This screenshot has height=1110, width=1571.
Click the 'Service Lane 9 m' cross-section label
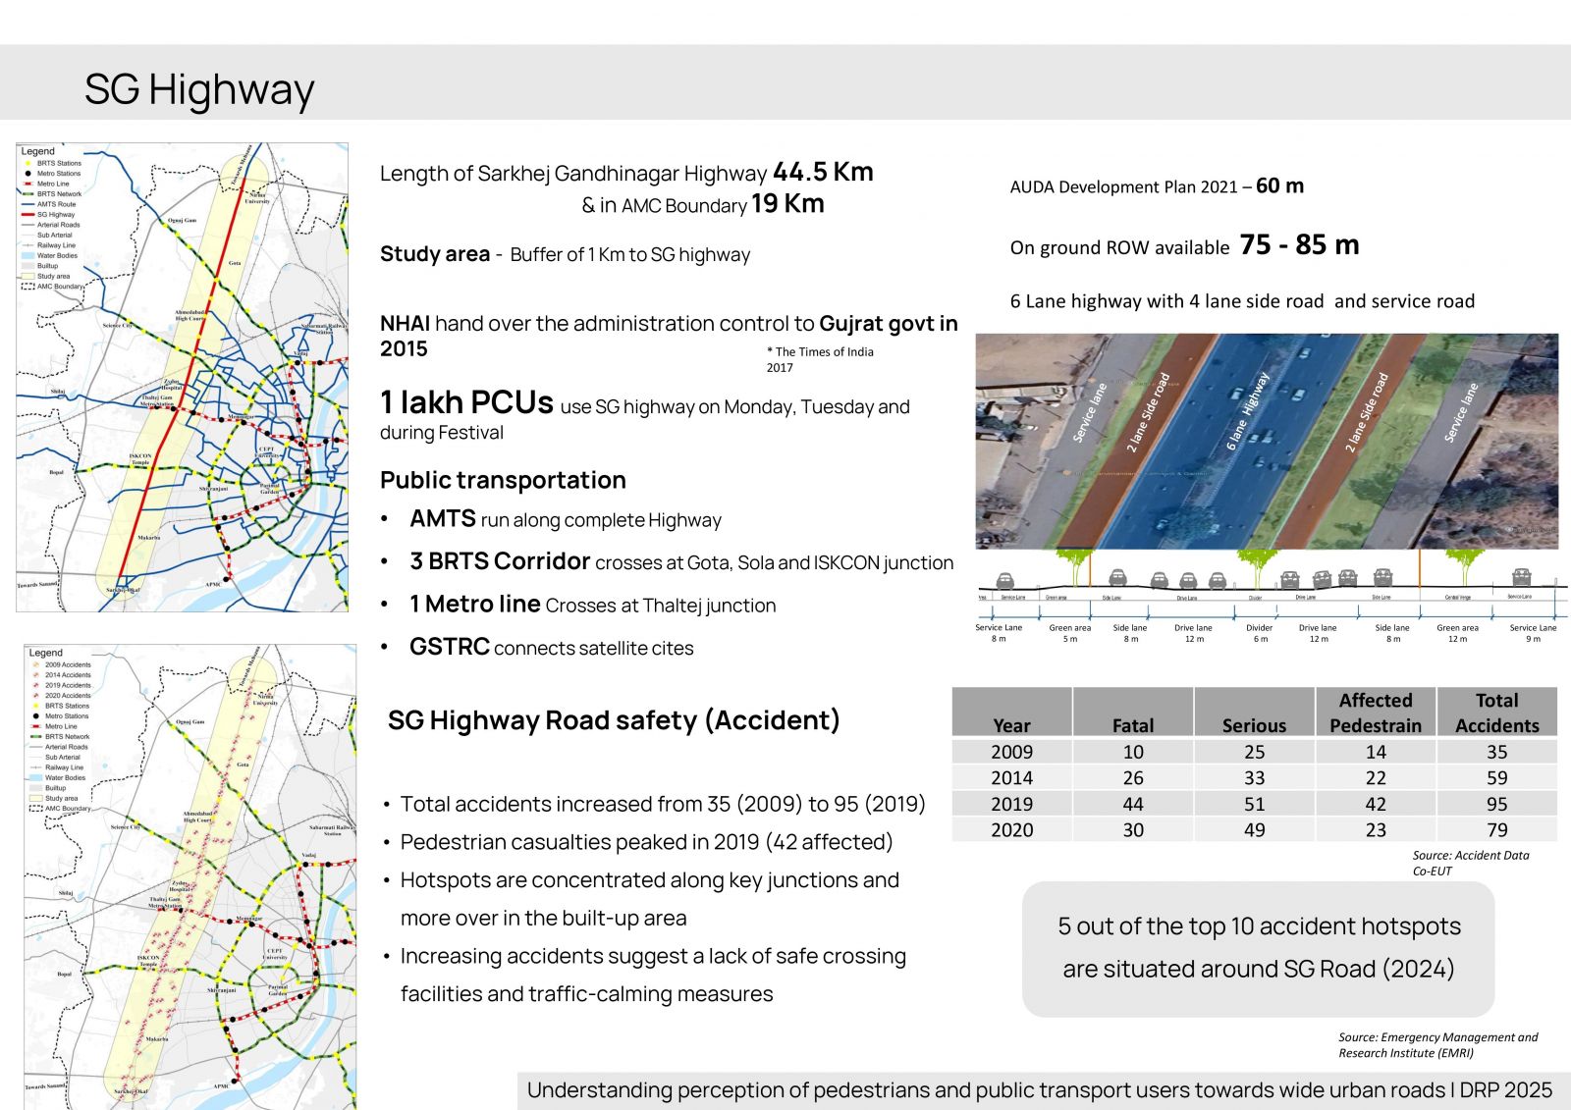(1533, 633)
